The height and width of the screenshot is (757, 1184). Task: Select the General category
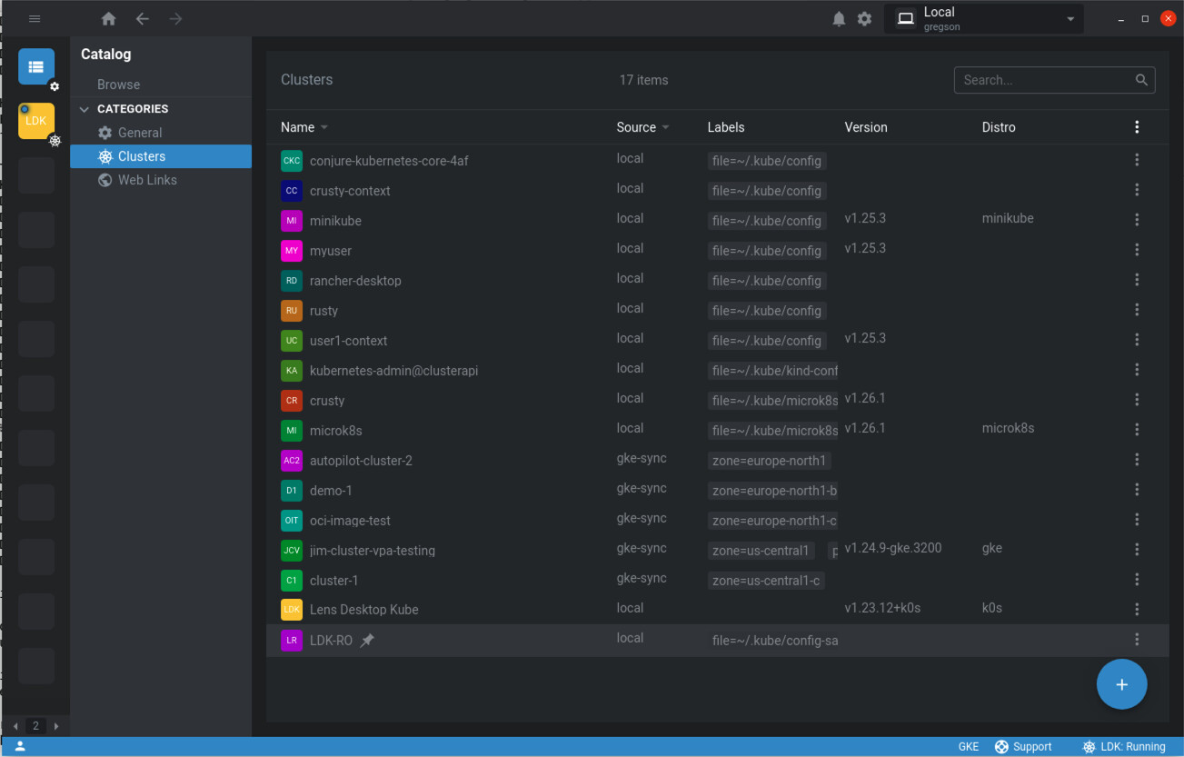(139, 133)
